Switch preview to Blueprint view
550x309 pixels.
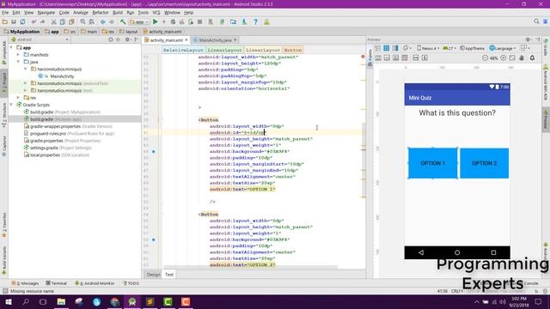click(x=386, y=48)
